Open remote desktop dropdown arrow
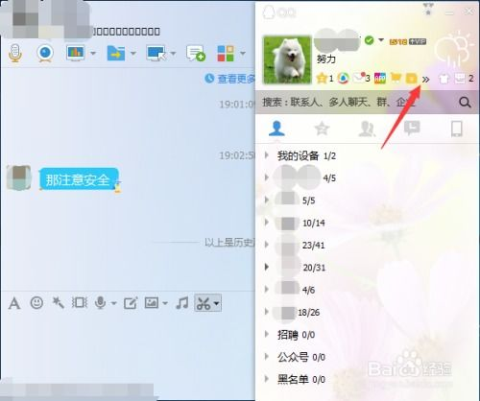480x401 pixels. coord(173,53)
